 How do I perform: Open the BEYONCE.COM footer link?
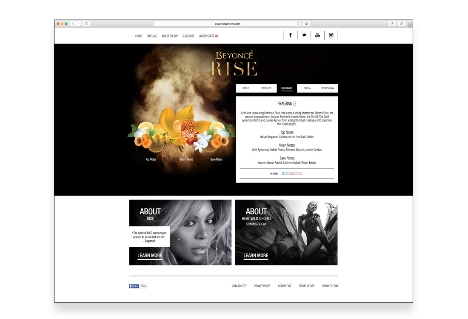[330, 286]
